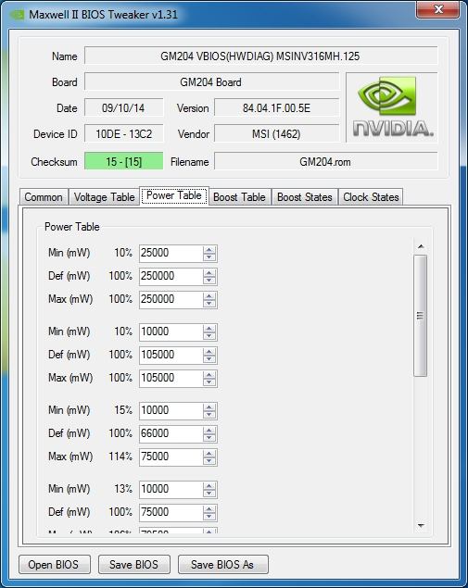
Task: Click the Board field 'GM204 Board'
Action: click(x=211, y=82)
